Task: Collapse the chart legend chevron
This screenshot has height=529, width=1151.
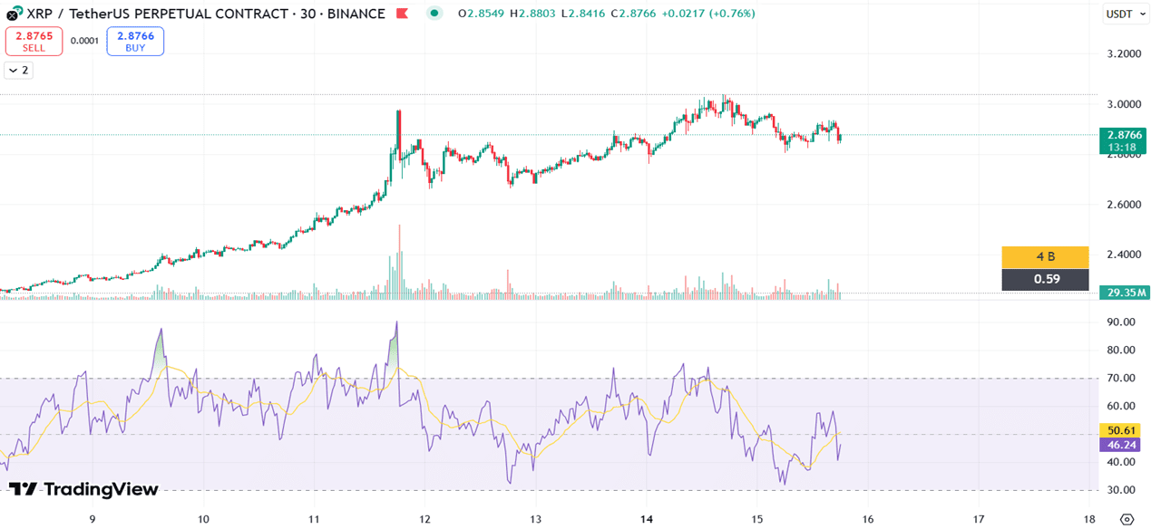Action: tap(12, 70)
